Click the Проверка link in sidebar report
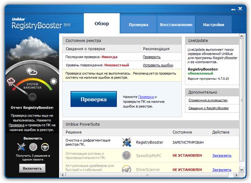The width and height of the screenshot is (251, 183). click(x=17, y=125)
